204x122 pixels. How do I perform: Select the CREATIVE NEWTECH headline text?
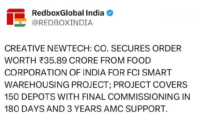47,48
